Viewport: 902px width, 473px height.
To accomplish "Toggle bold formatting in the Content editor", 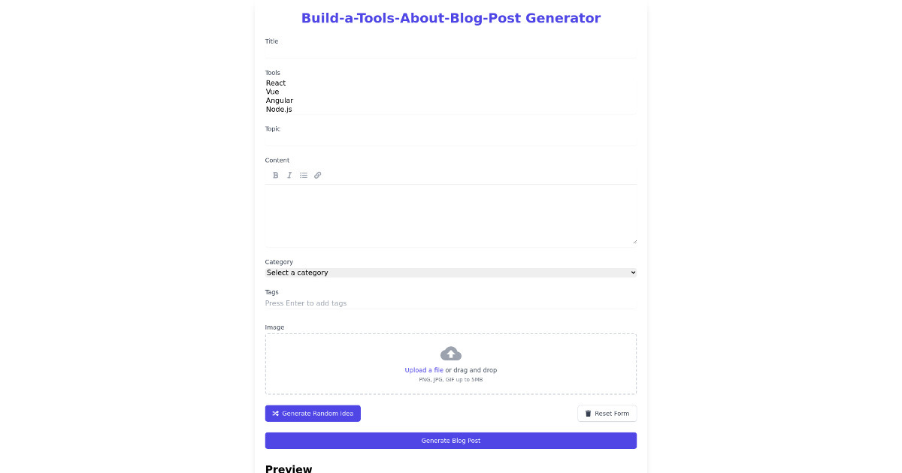I will click(275, 175).
